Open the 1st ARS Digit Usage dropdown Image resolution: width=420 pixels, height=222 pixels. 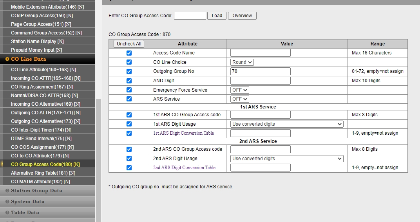click(x=287, y=124)
